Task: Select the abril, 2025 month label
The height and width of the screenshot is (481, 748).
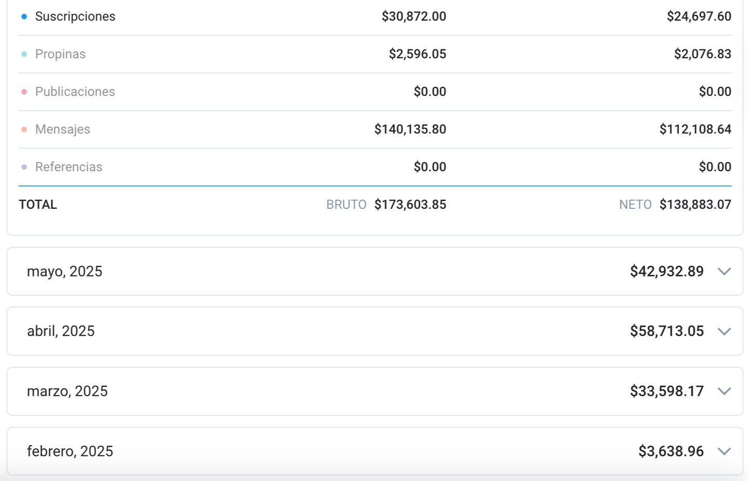Action: pos(61,331)
